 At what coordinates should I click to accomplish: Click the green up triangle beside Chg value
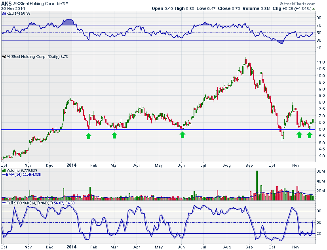tap(314, 8)
